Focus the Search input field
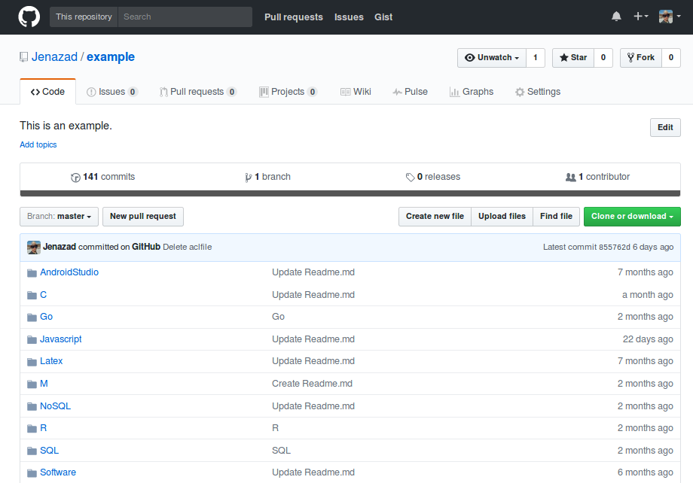This screenshot has height=483, width=693. point(185,17)
